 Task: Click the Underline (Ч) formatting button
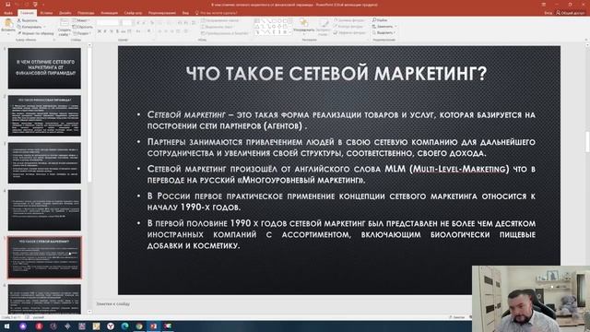[x=111, y=31]
